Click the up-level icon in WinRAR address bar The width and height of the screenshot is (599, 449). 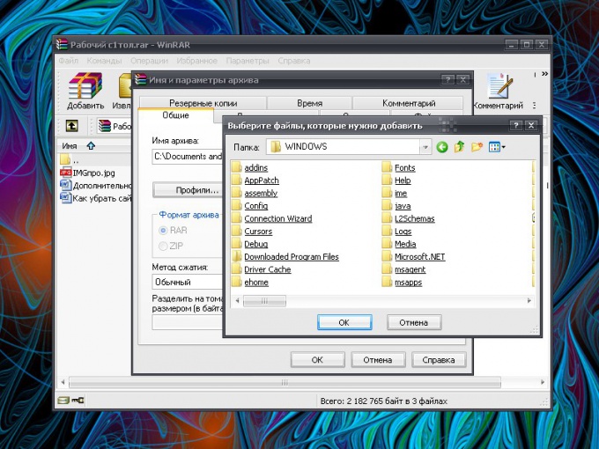72,126
